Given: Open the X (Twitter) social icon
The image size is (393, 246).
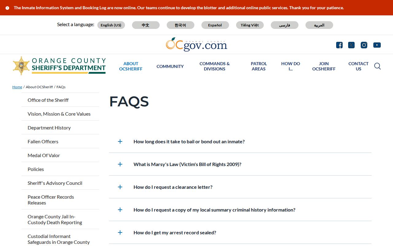Looking at the screenshot, I should point(352,45).
